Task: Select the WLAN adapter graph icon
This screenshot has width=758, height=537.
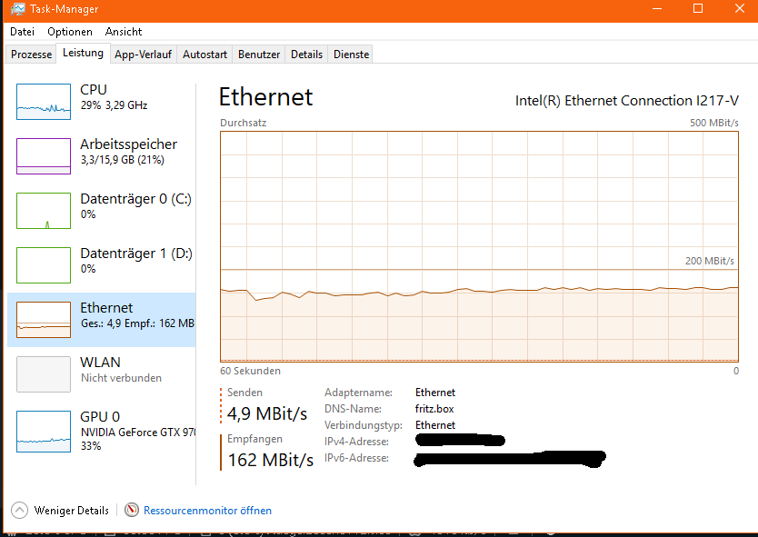Action: coord(44,374)
